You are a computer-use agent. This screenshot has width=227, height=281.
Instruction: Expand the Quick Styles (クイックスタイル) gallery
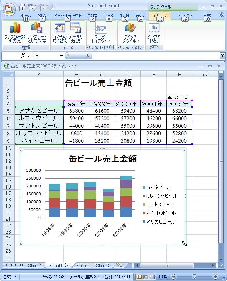click(x=130, y=32)
